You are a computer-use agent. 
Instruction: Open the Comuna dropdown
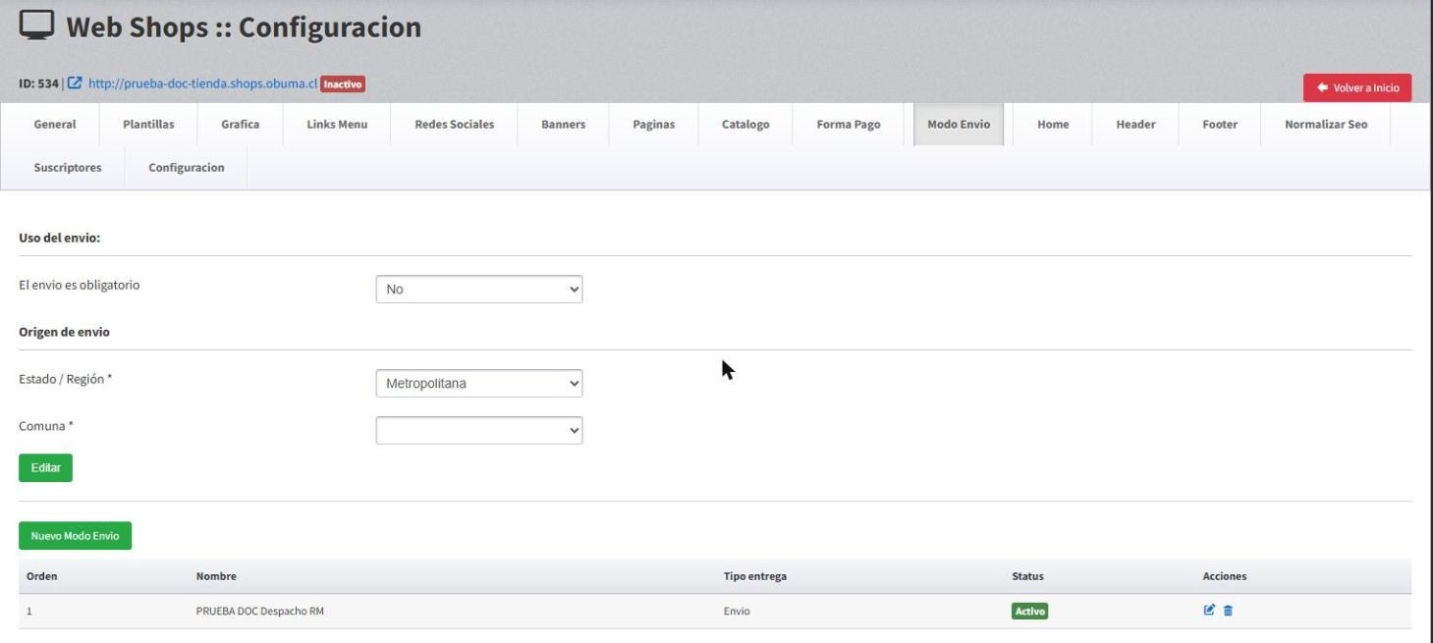tap(479, 430)
